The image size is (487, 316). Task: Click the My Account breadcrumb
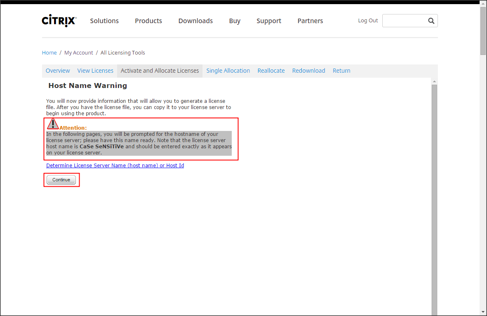click(x=79, y=53)
